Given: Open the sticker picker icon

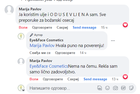Looking at the screenshot, I should click(x=131, y=88).
